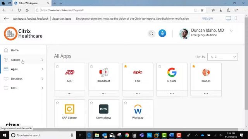Expand the Files menu chevron

pos(42,88)
